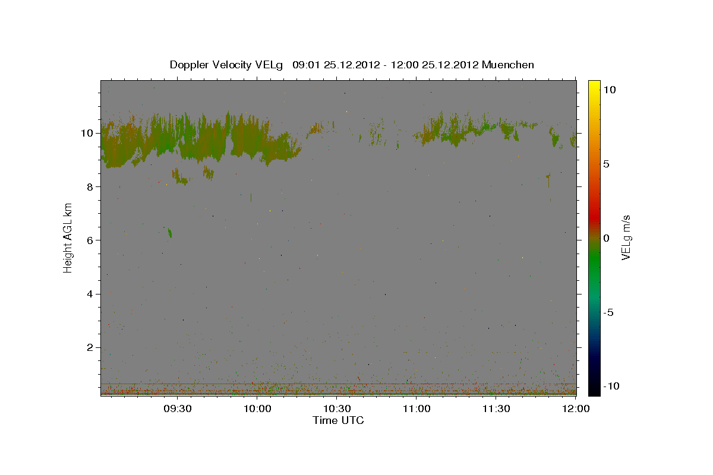This screenshot has height=475, width=713.
Task: Click the colorbar value '-5'
Action: (x=608, y=312)
